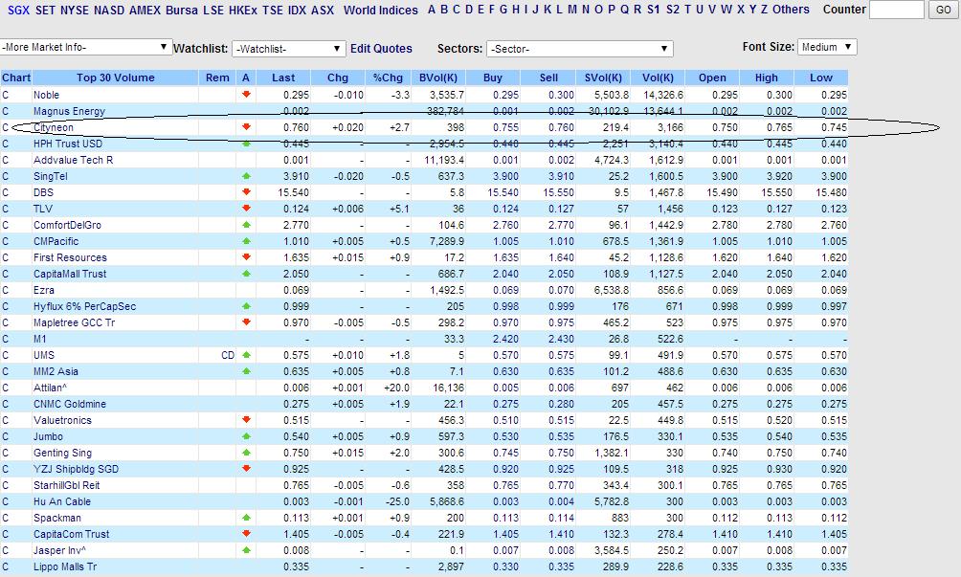This screenshot has width=961, height=577.
Task: Click the green arrow in Hyflux 6% PerCapSec row
Action: tap(246, 305)
